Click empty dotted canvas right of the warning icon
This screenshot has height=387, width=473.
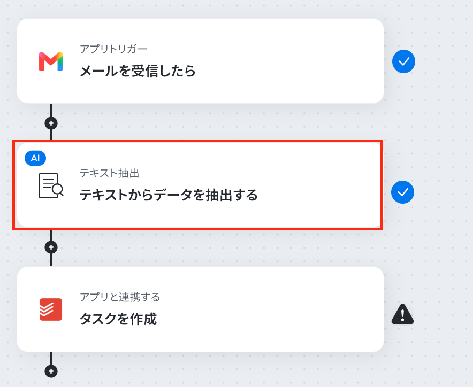point(444,314)
